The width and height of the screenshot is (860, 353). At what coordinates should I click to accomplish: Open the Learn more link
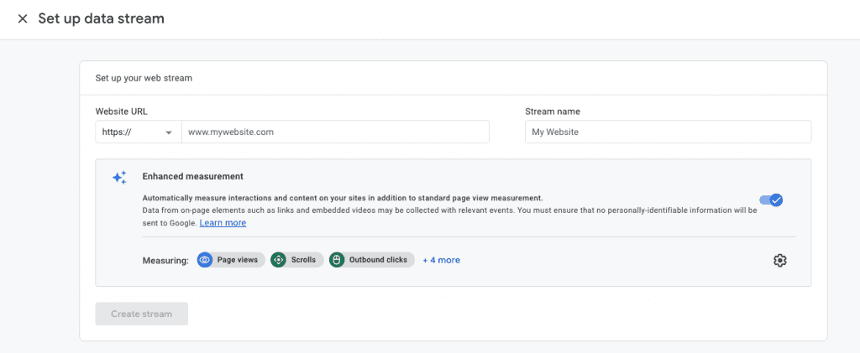[x=223, y=223]
